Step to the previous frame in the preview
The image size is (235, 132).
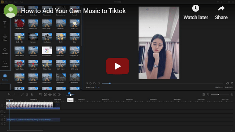[87, 83]
